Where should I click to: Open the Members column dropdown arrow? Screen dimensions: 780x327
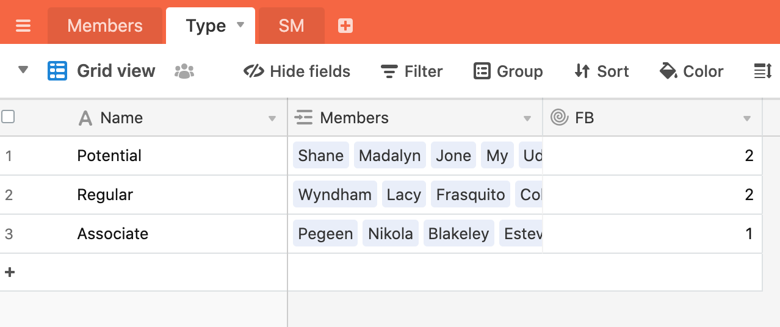point(527,118)
